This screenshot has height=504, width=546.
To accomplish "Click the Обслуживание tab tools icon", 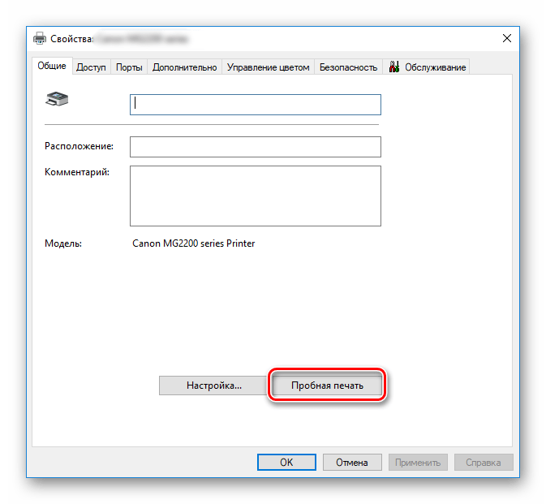I will (x=393, y=67).
